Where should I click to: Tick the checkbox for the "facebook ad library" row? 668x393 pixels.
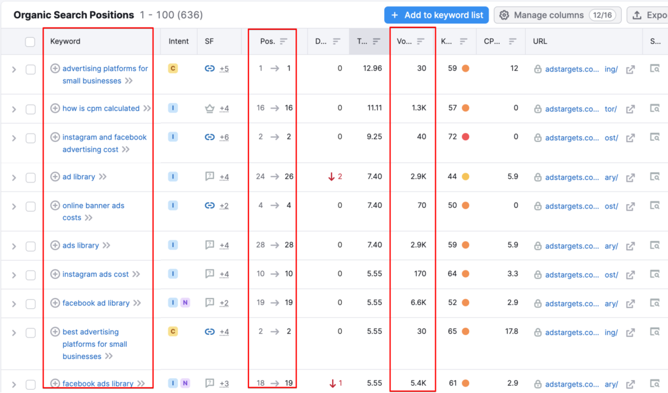click(29, 302)
